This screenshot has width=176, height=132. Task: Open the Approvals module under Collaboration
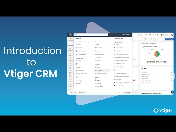pos(79,77)
